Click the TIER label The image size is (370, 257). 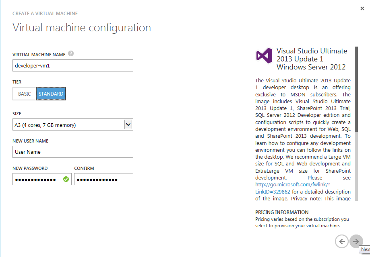(x=17, y=82)
